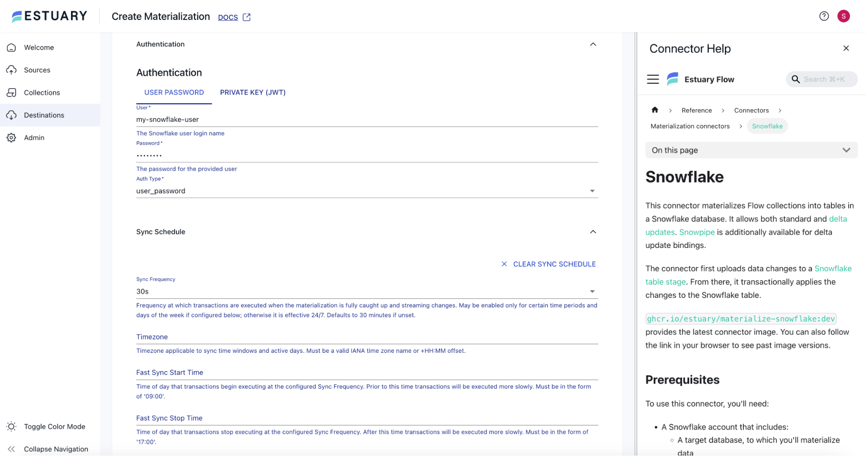Click the X icon beside Clear Sync Schedule
The width and height of the screenshot is (866, 456).
coord(504,264)
